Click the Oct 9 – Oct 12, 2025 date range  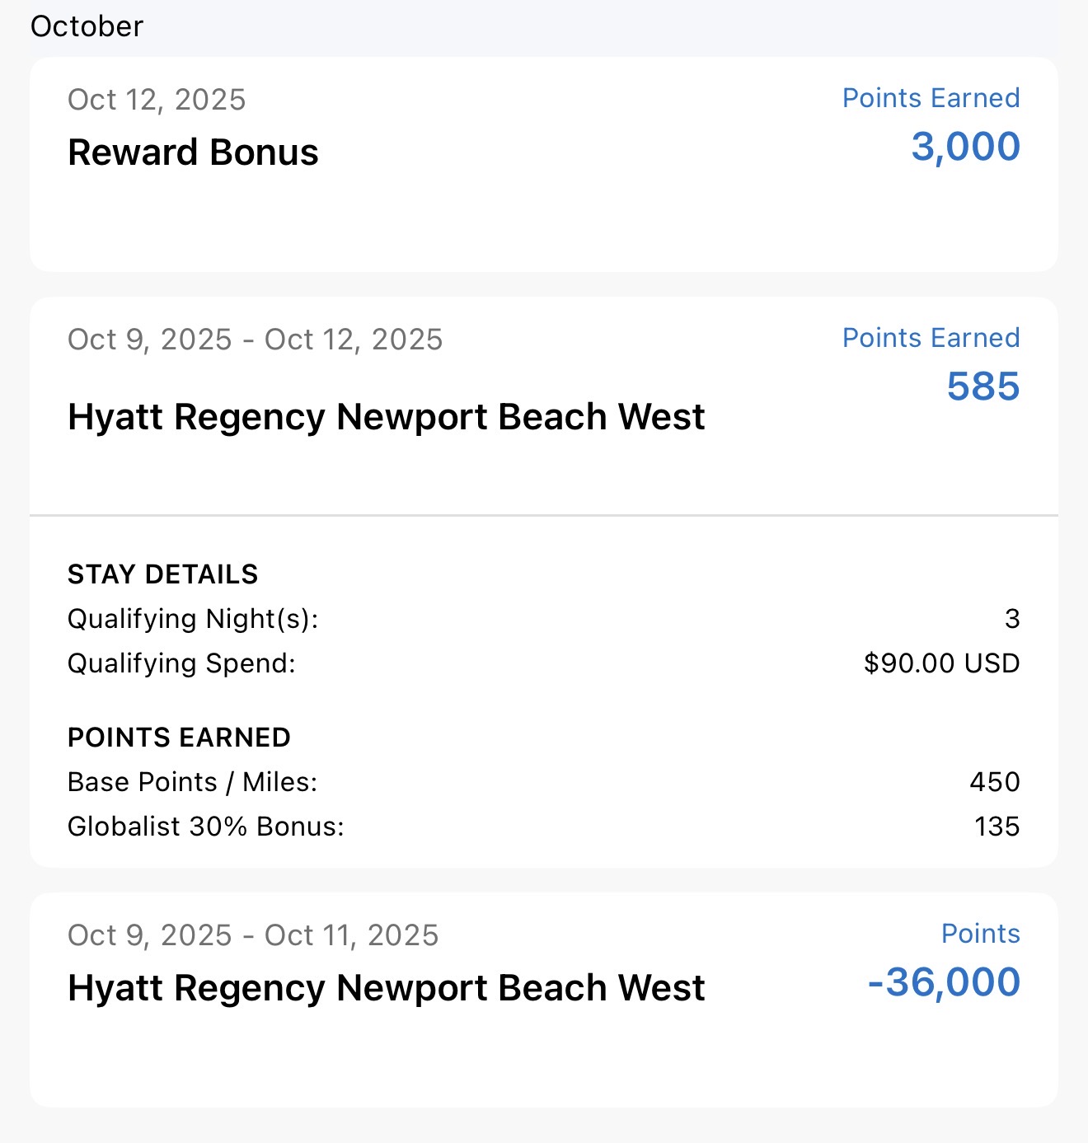[x=255, y=340]
